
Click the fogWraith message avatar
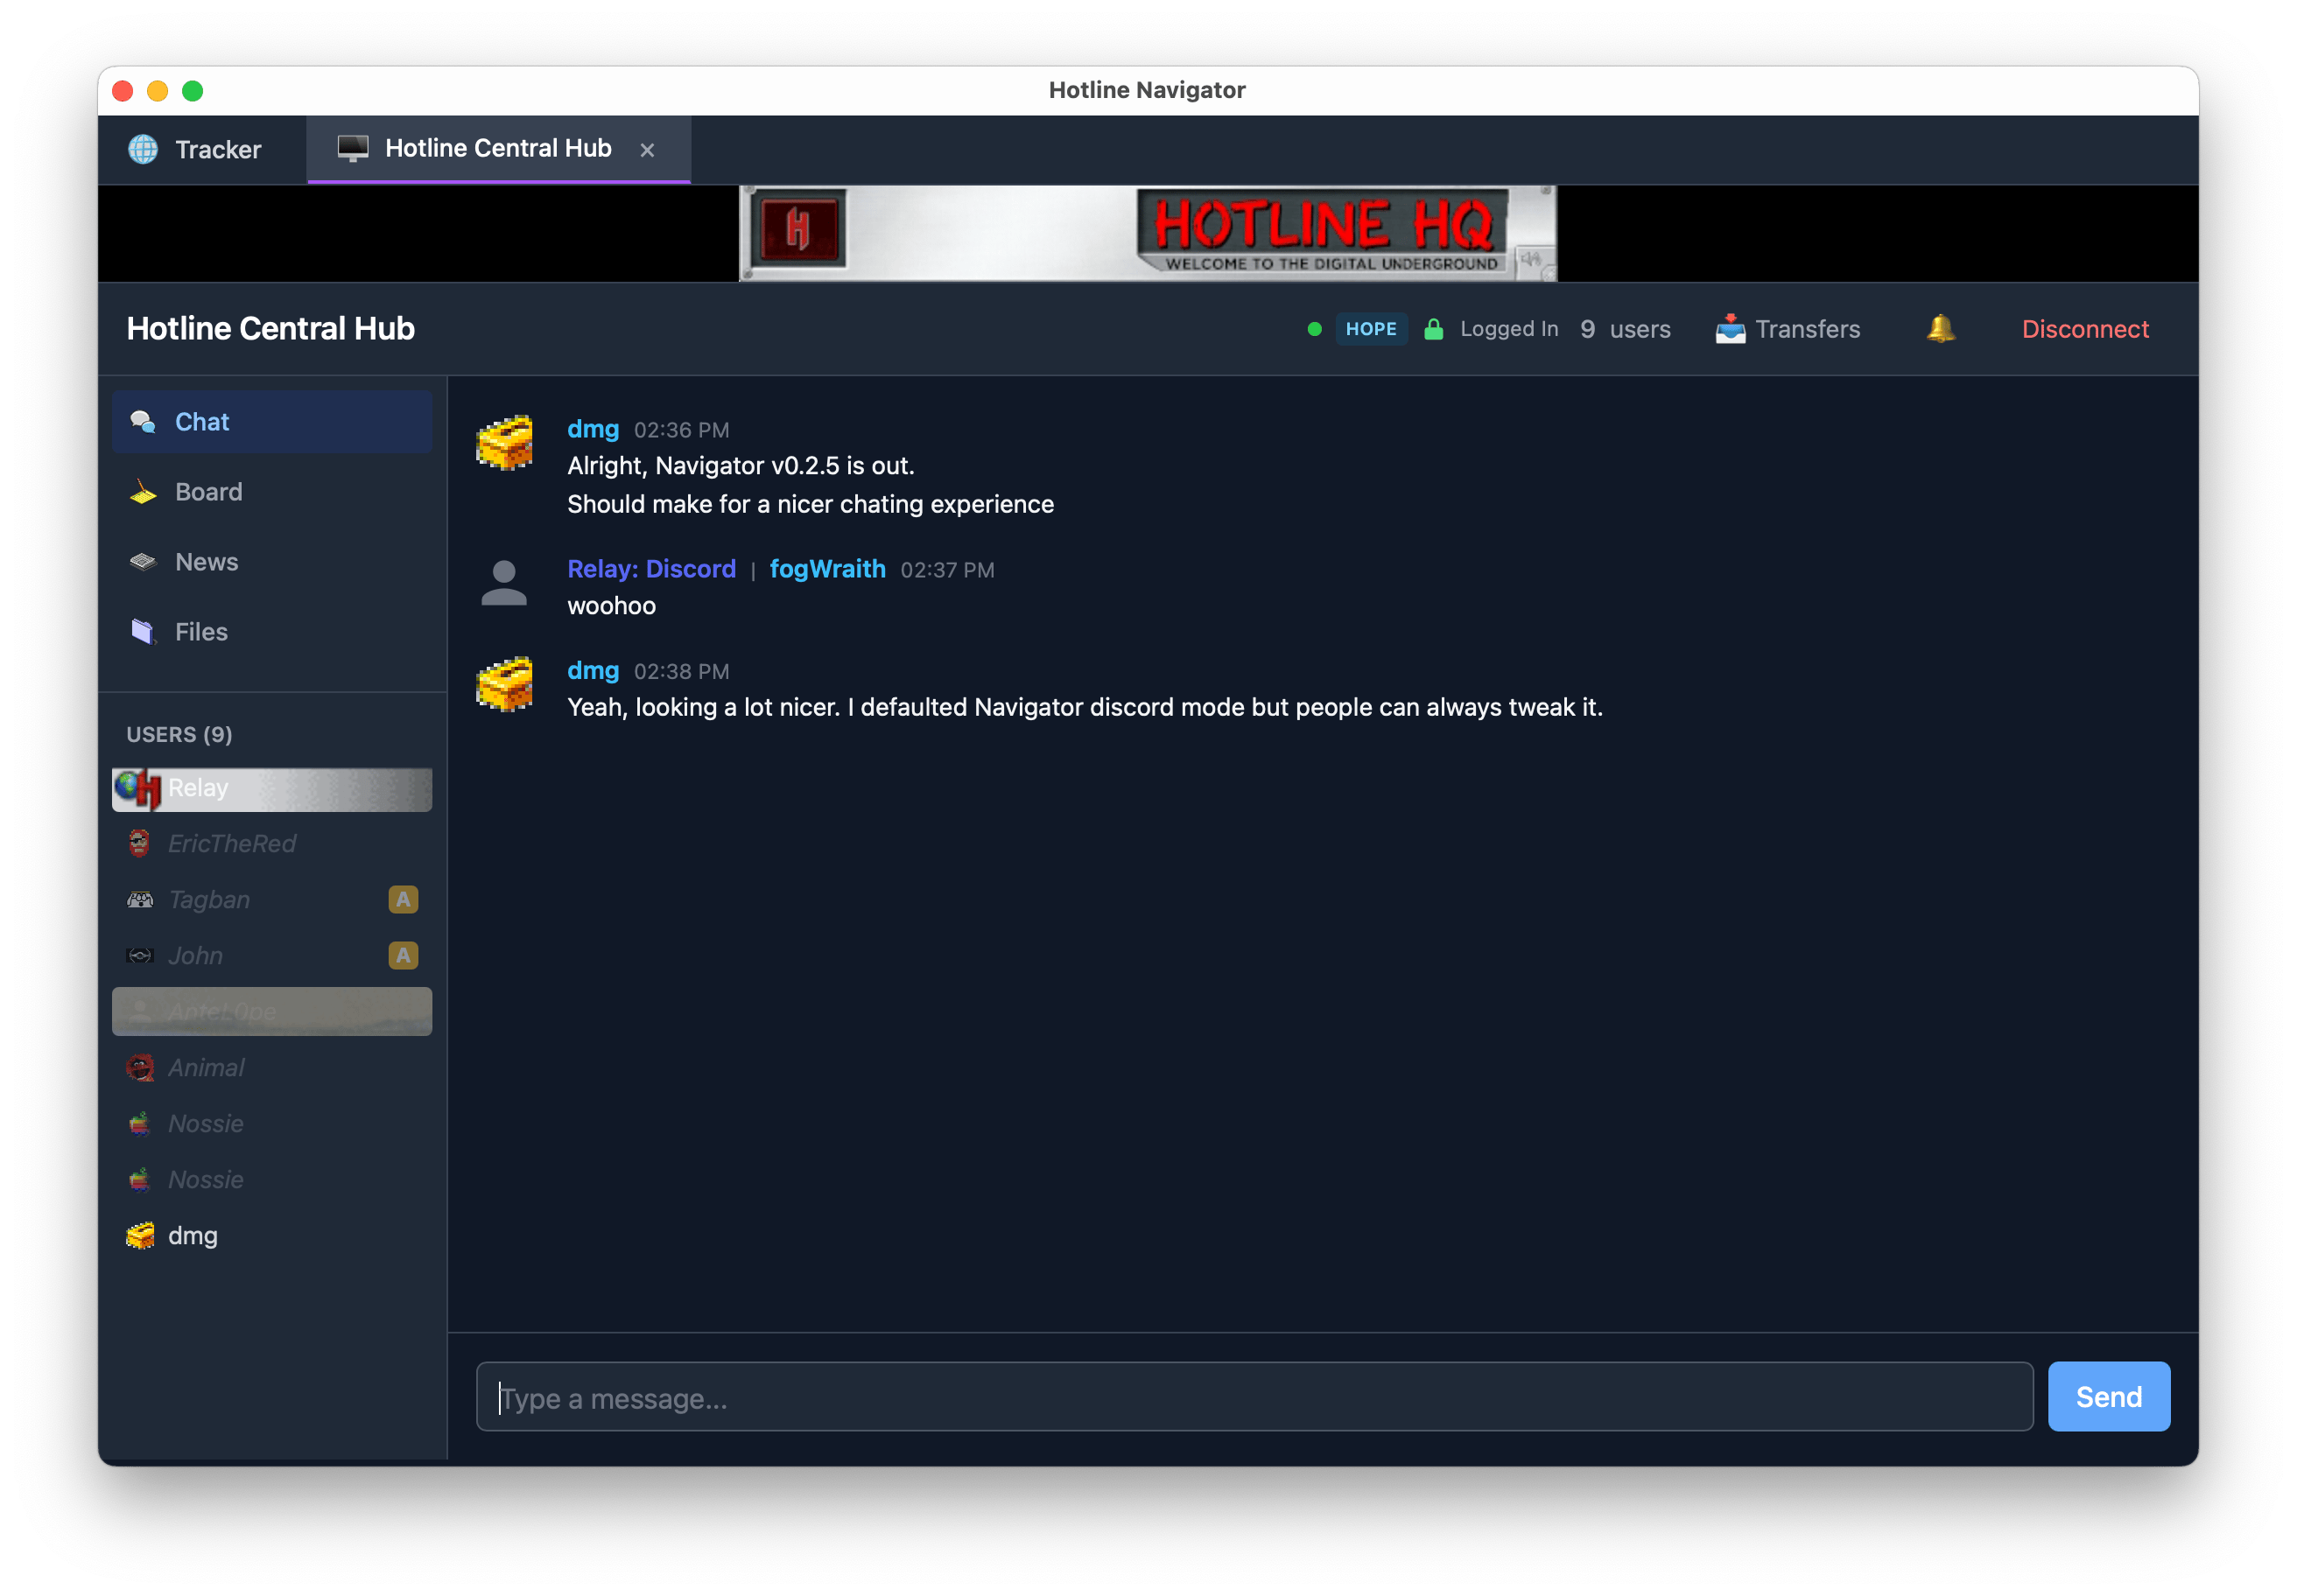pyautogui.click(x=504, y=583)
